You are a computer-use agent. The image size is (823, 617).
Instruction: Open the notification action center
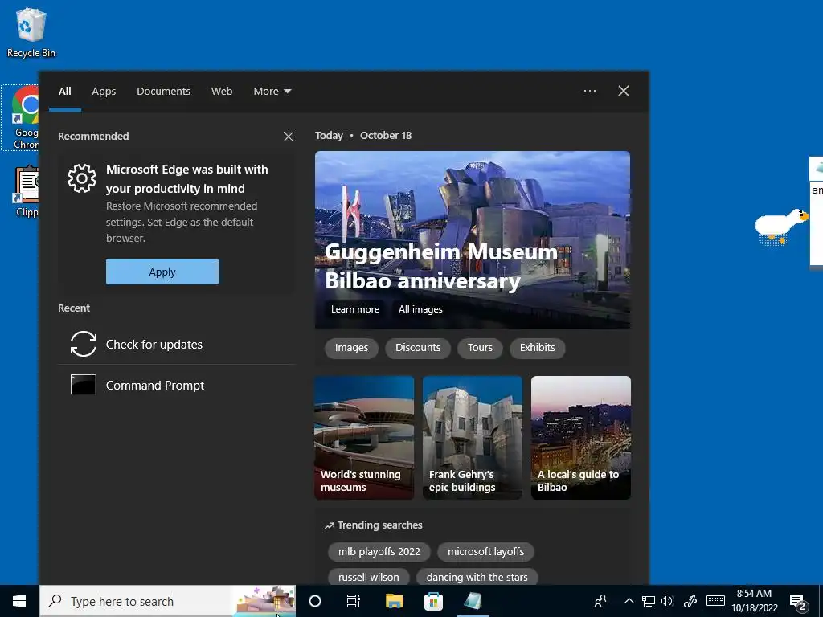click(798, 603)
